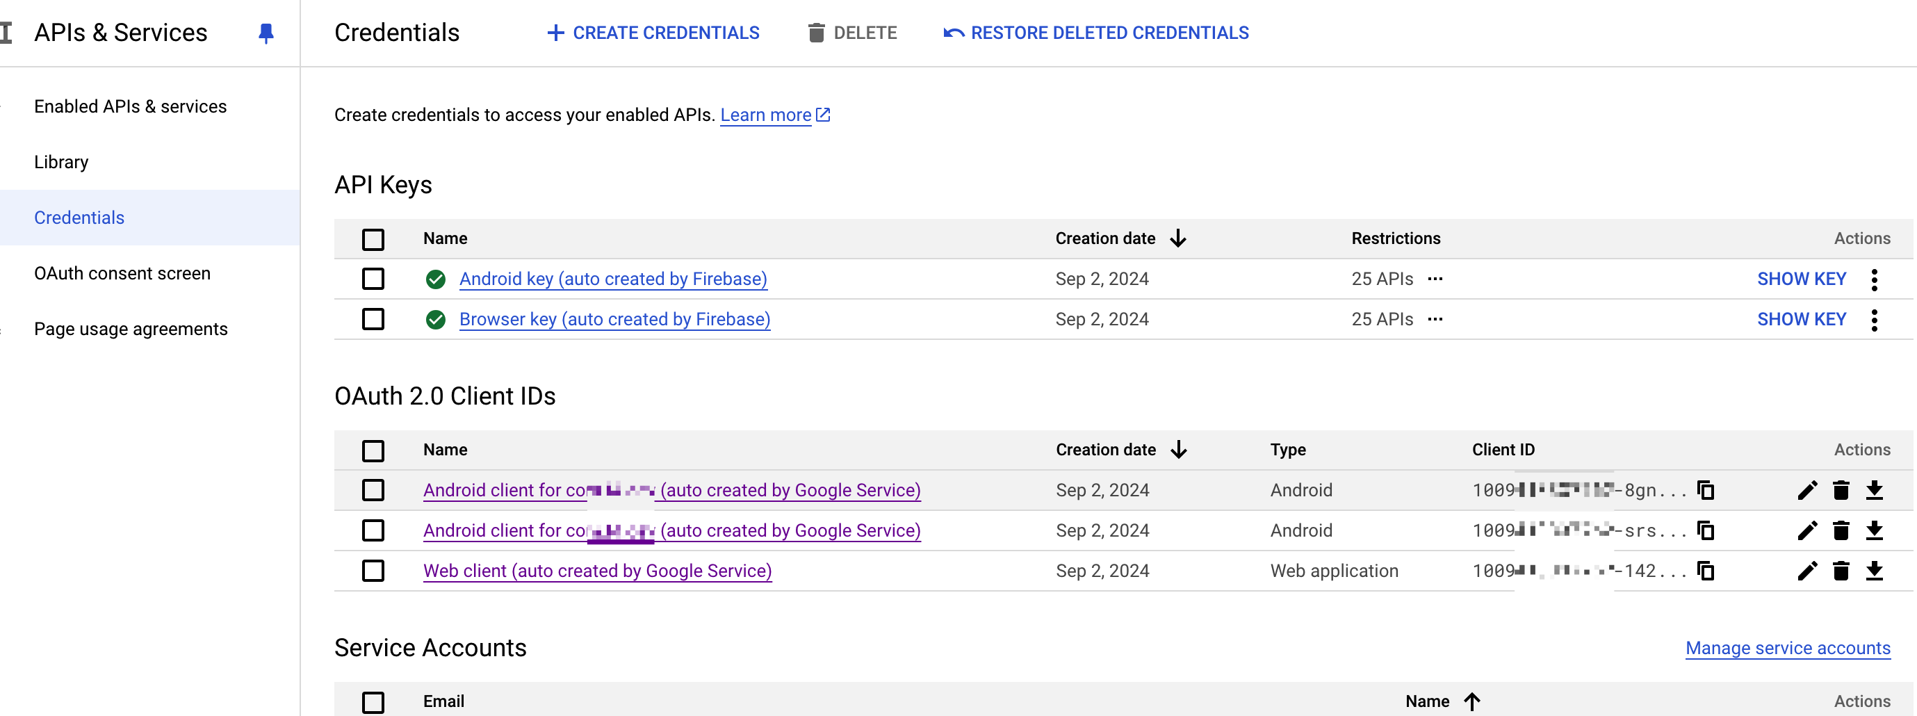Go to Enabled APIs & services
Viewport: 1917px width, 716px height.
[x=130, y=106]
